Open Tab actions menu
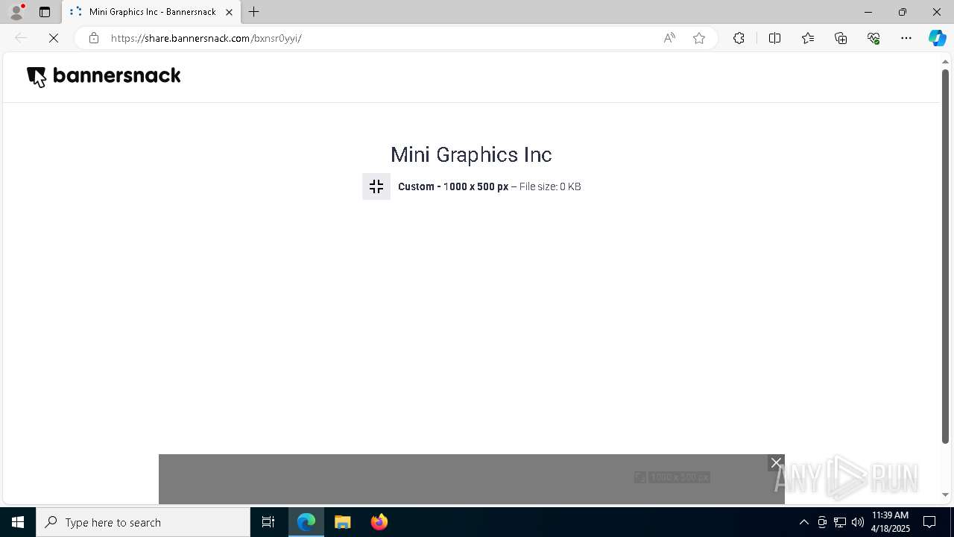This screenshot has height=537, width=954. pos(45,12)
